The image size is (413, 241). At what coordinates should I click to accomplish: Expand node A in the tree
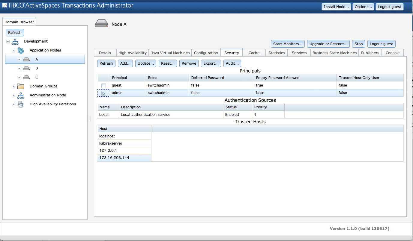[19, 59]
